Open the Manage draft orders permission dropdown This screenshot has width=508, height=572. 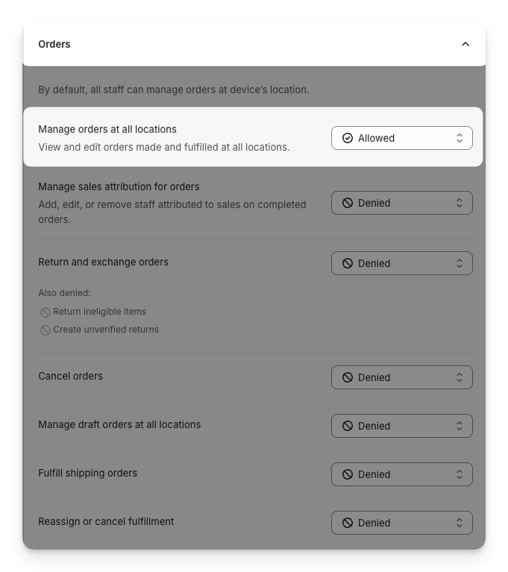point(401,426)
